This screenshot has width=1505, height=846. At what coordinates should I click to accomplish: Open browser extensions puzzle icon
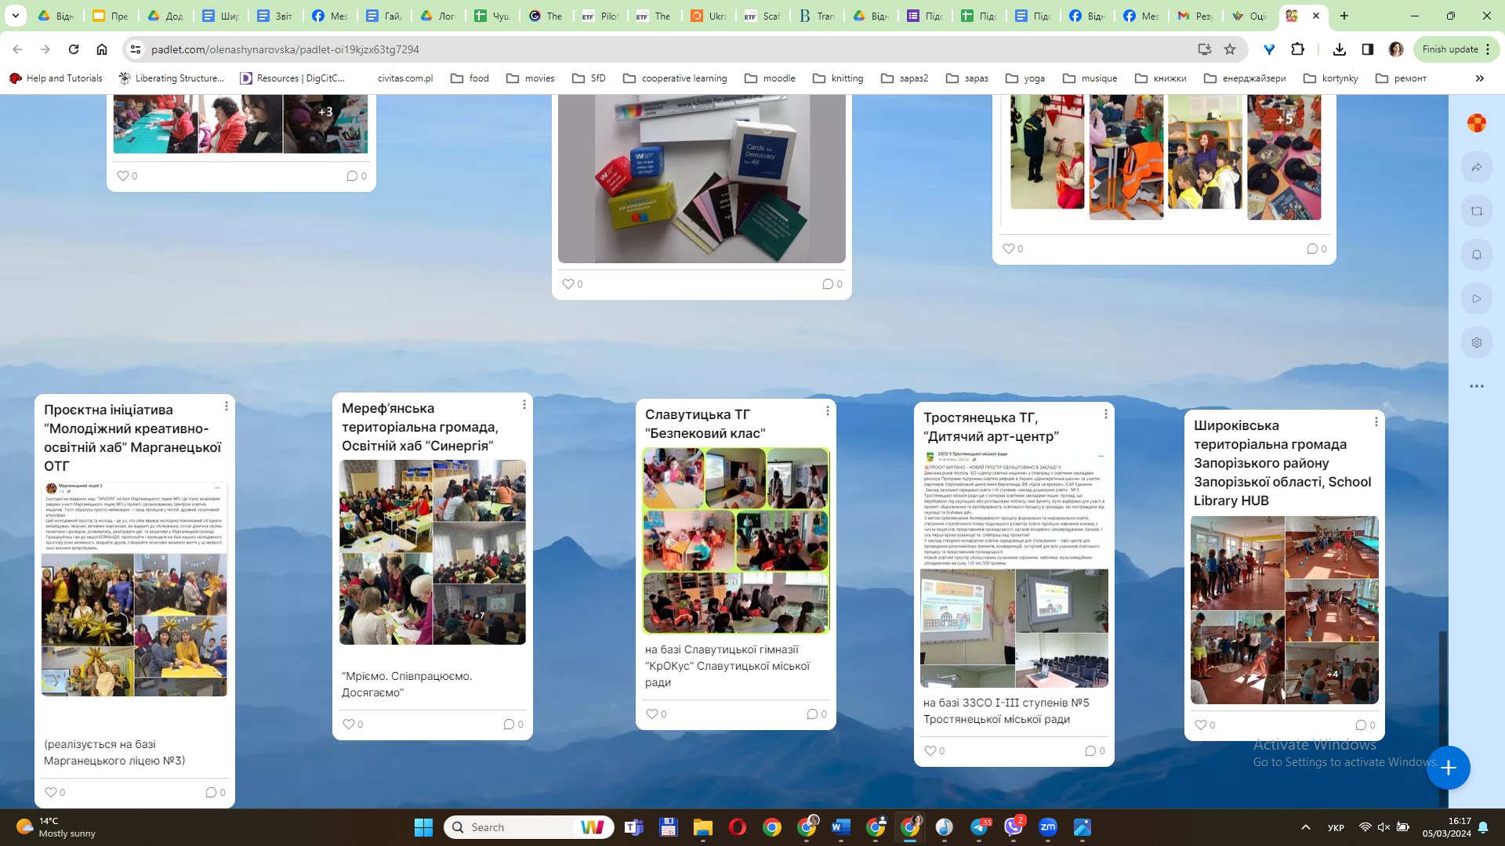tap(1298, 49)
